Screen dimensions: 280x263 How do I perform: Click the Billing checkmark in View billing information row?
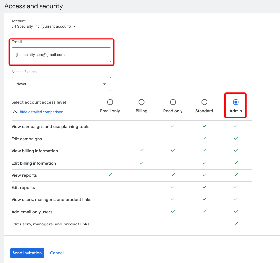pos(141,150)
